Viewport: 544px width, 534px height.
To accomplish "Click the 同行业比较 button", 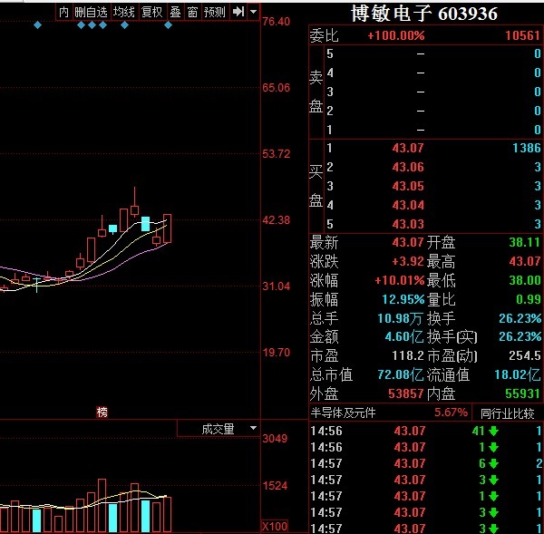I will click(507, 413).
